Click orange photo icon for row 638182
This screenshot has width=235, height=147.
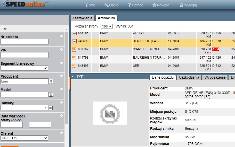74,49
